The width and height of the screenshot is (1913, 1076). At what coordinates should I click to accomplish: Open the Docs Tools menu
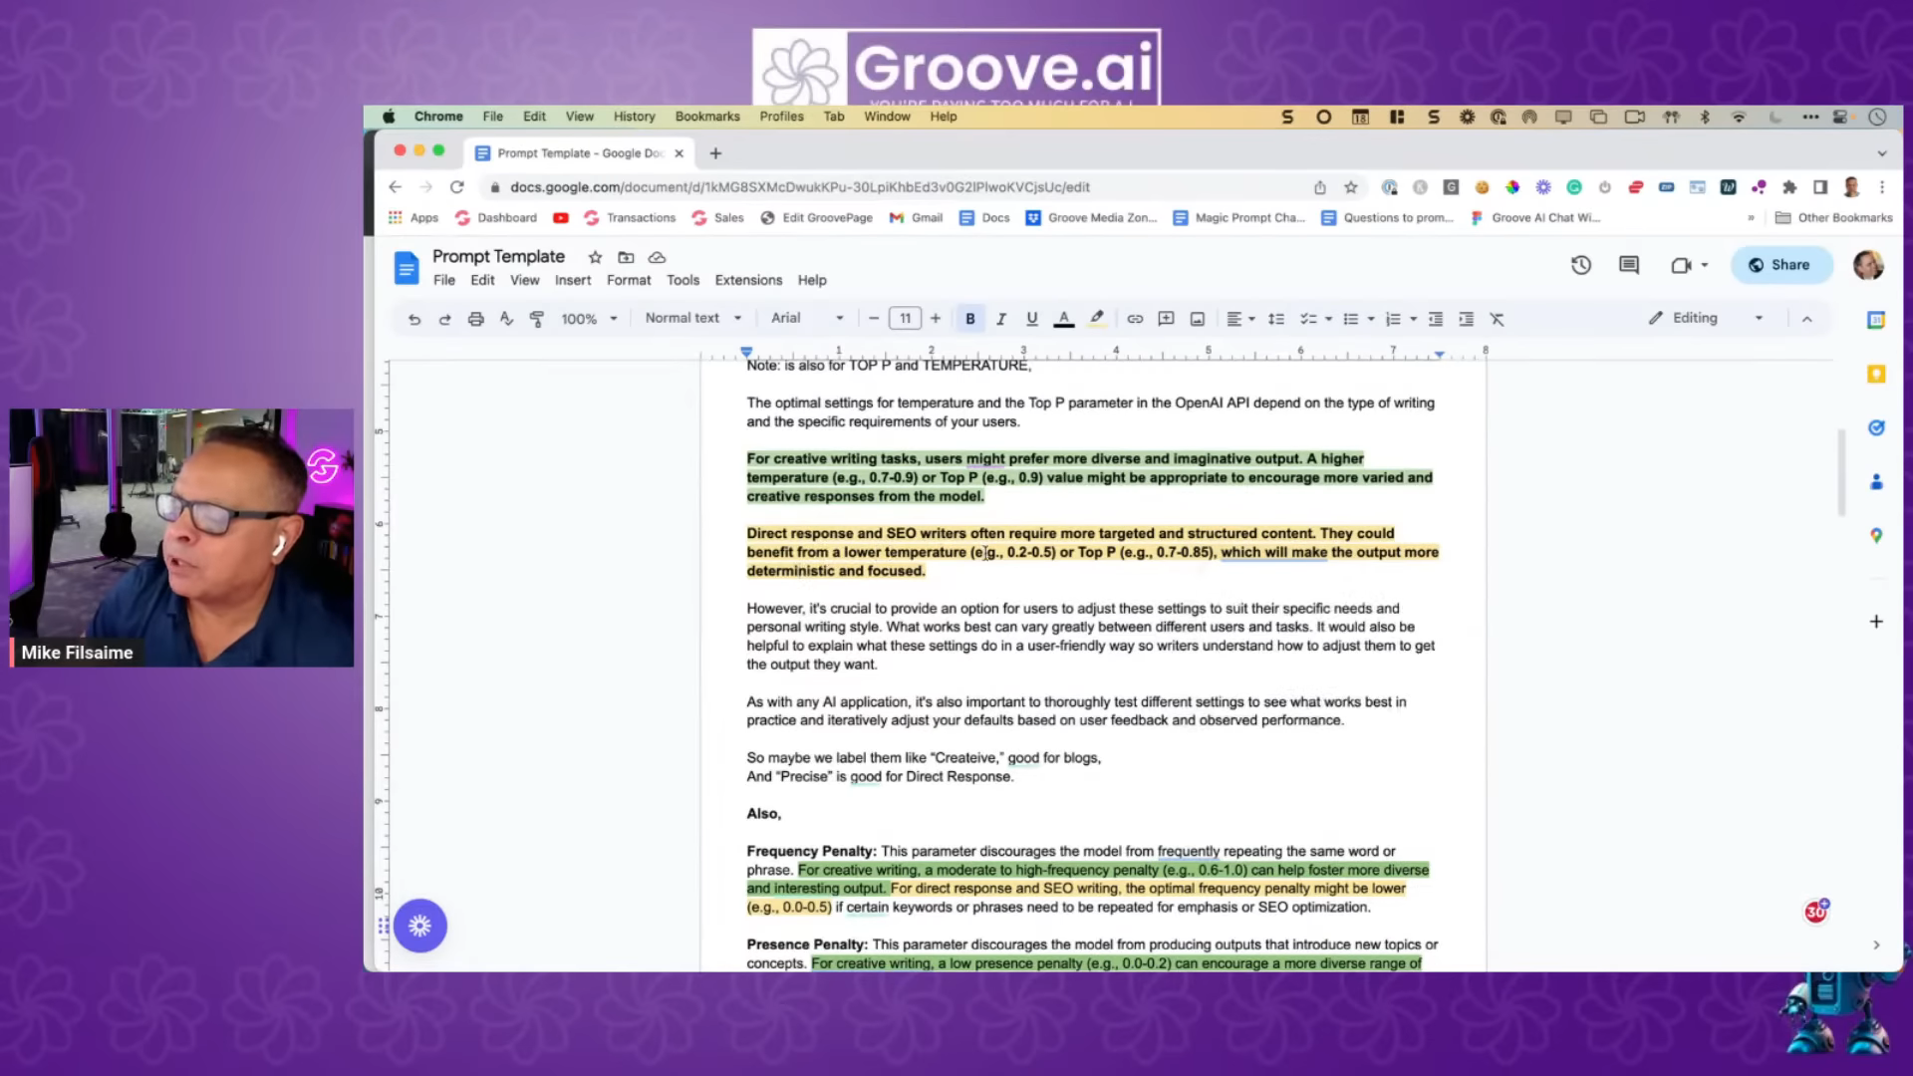683,281
